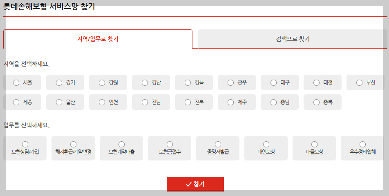
Task: Choose the 전북 region option
Action: click(188, 102)
